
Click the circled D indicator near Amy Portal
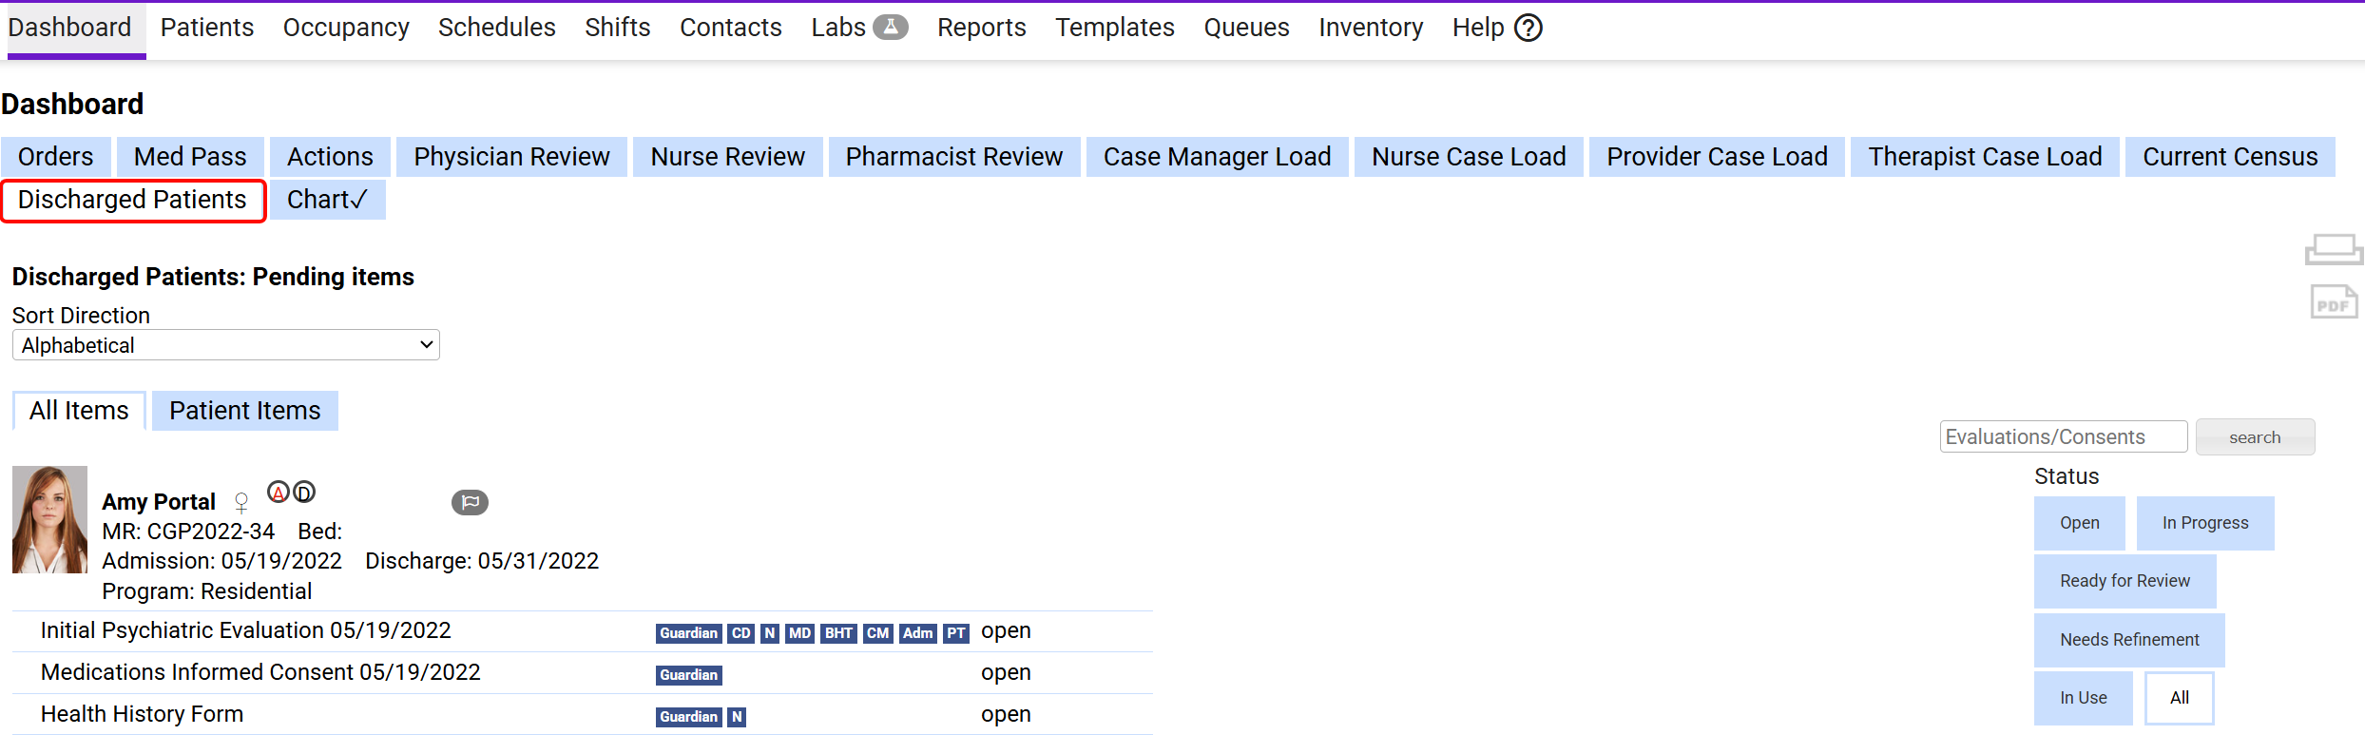[304, 491]
